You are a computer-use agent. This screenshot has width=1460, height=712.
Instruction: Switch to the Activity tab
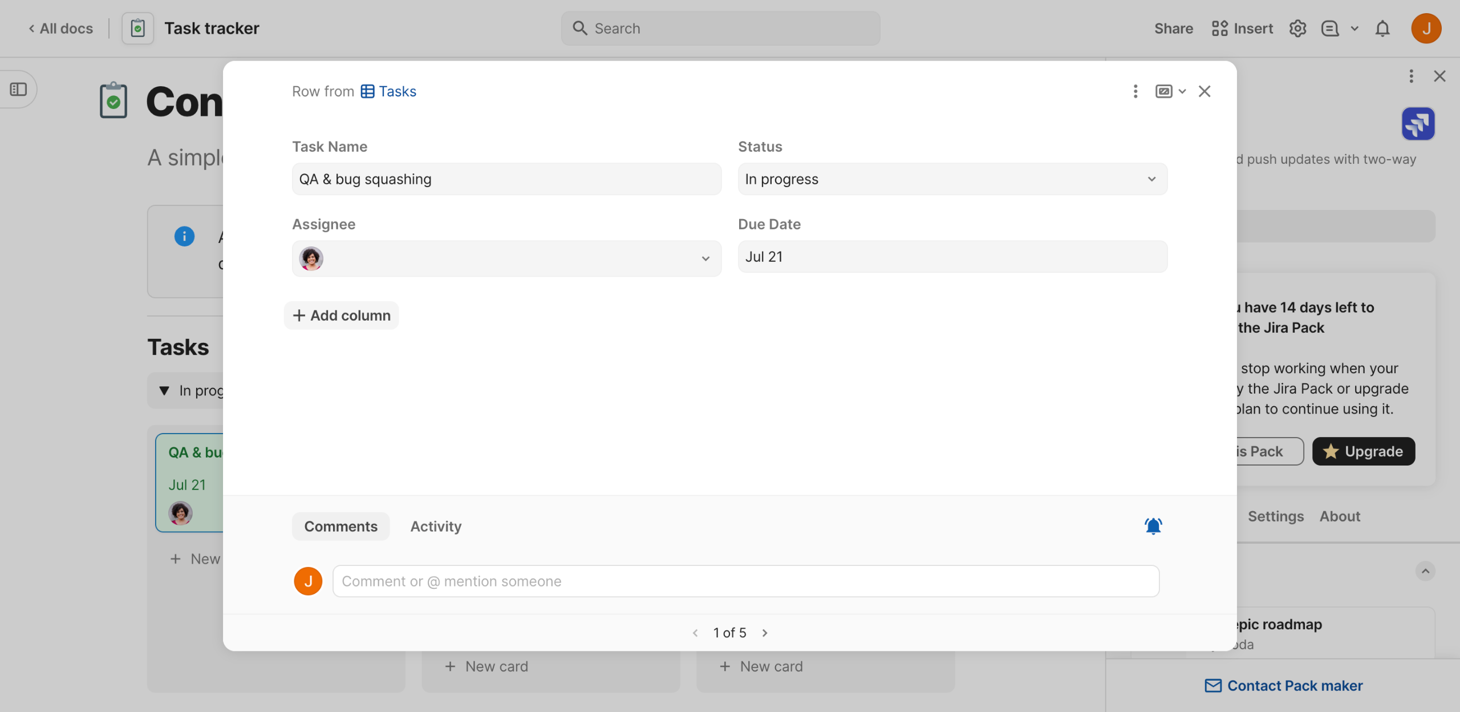click(x=436, y=526)
